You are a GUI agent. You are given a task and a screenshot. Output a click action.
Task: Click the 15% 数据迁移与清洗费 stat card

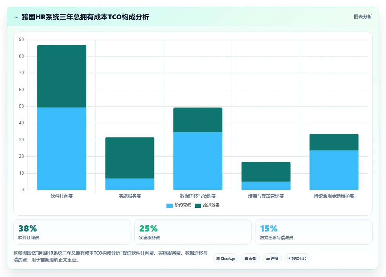tap(314, 232)
